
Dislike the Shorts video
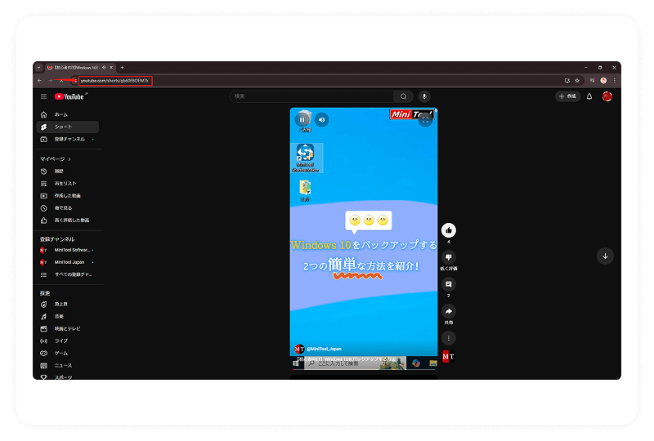(x=448, y=257)
